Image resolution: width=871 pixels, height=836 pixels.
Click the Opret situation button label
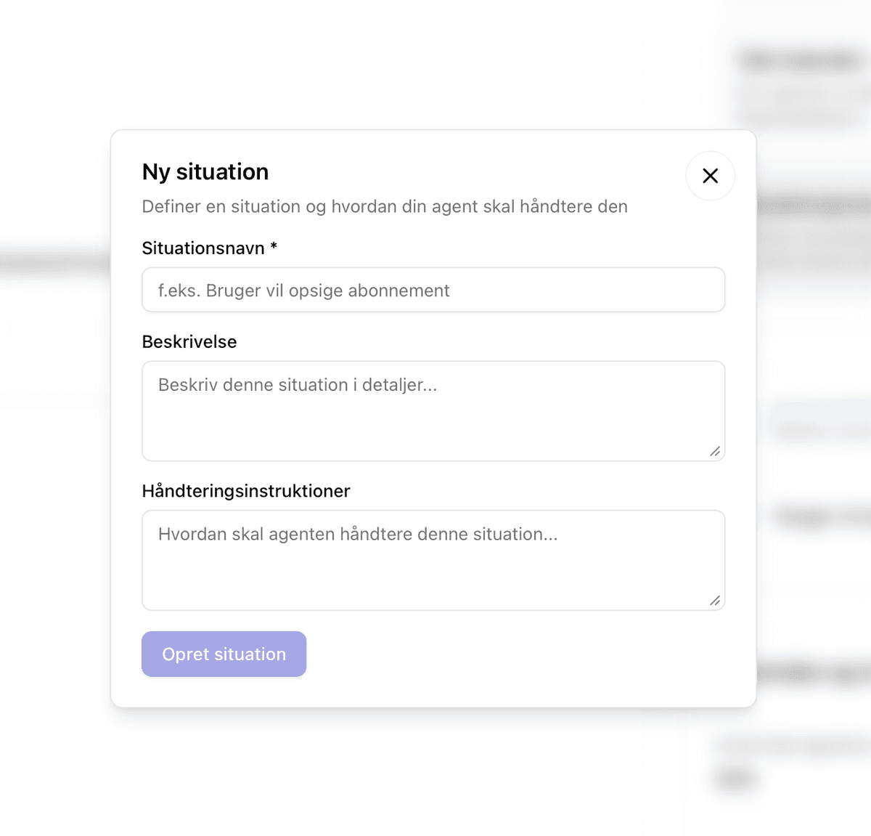[x=224, y=654]
